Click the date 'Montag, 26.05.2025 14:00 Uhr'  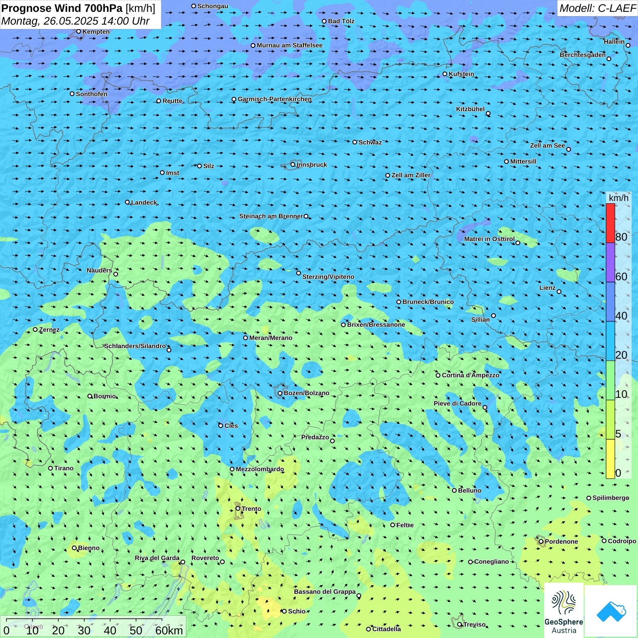[x=76, y=21]
